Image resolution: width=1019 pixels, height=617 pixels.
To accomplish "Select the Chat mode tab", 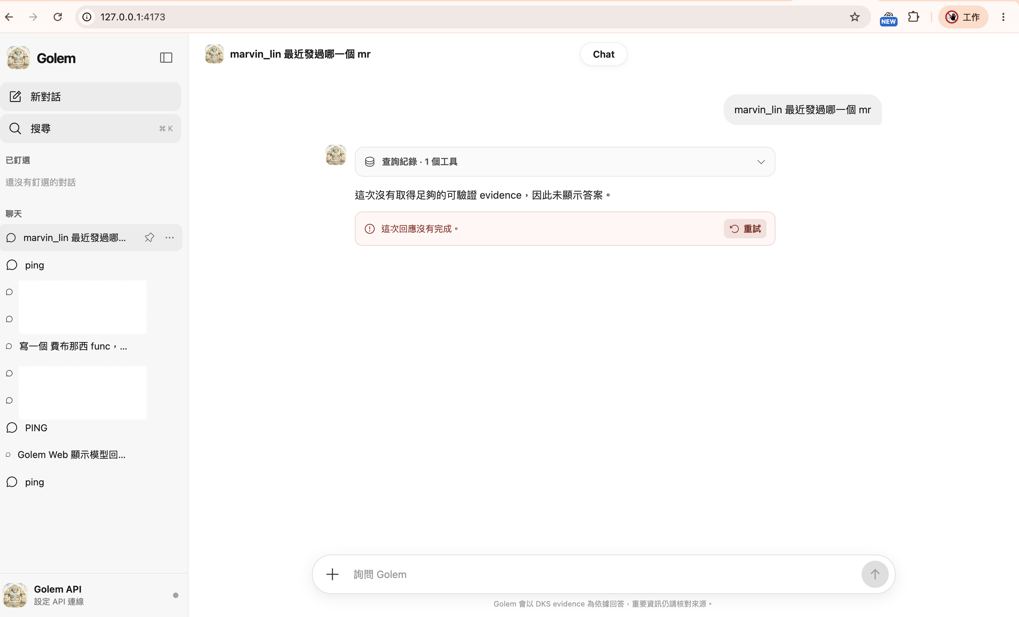I will tap(603, 54).
